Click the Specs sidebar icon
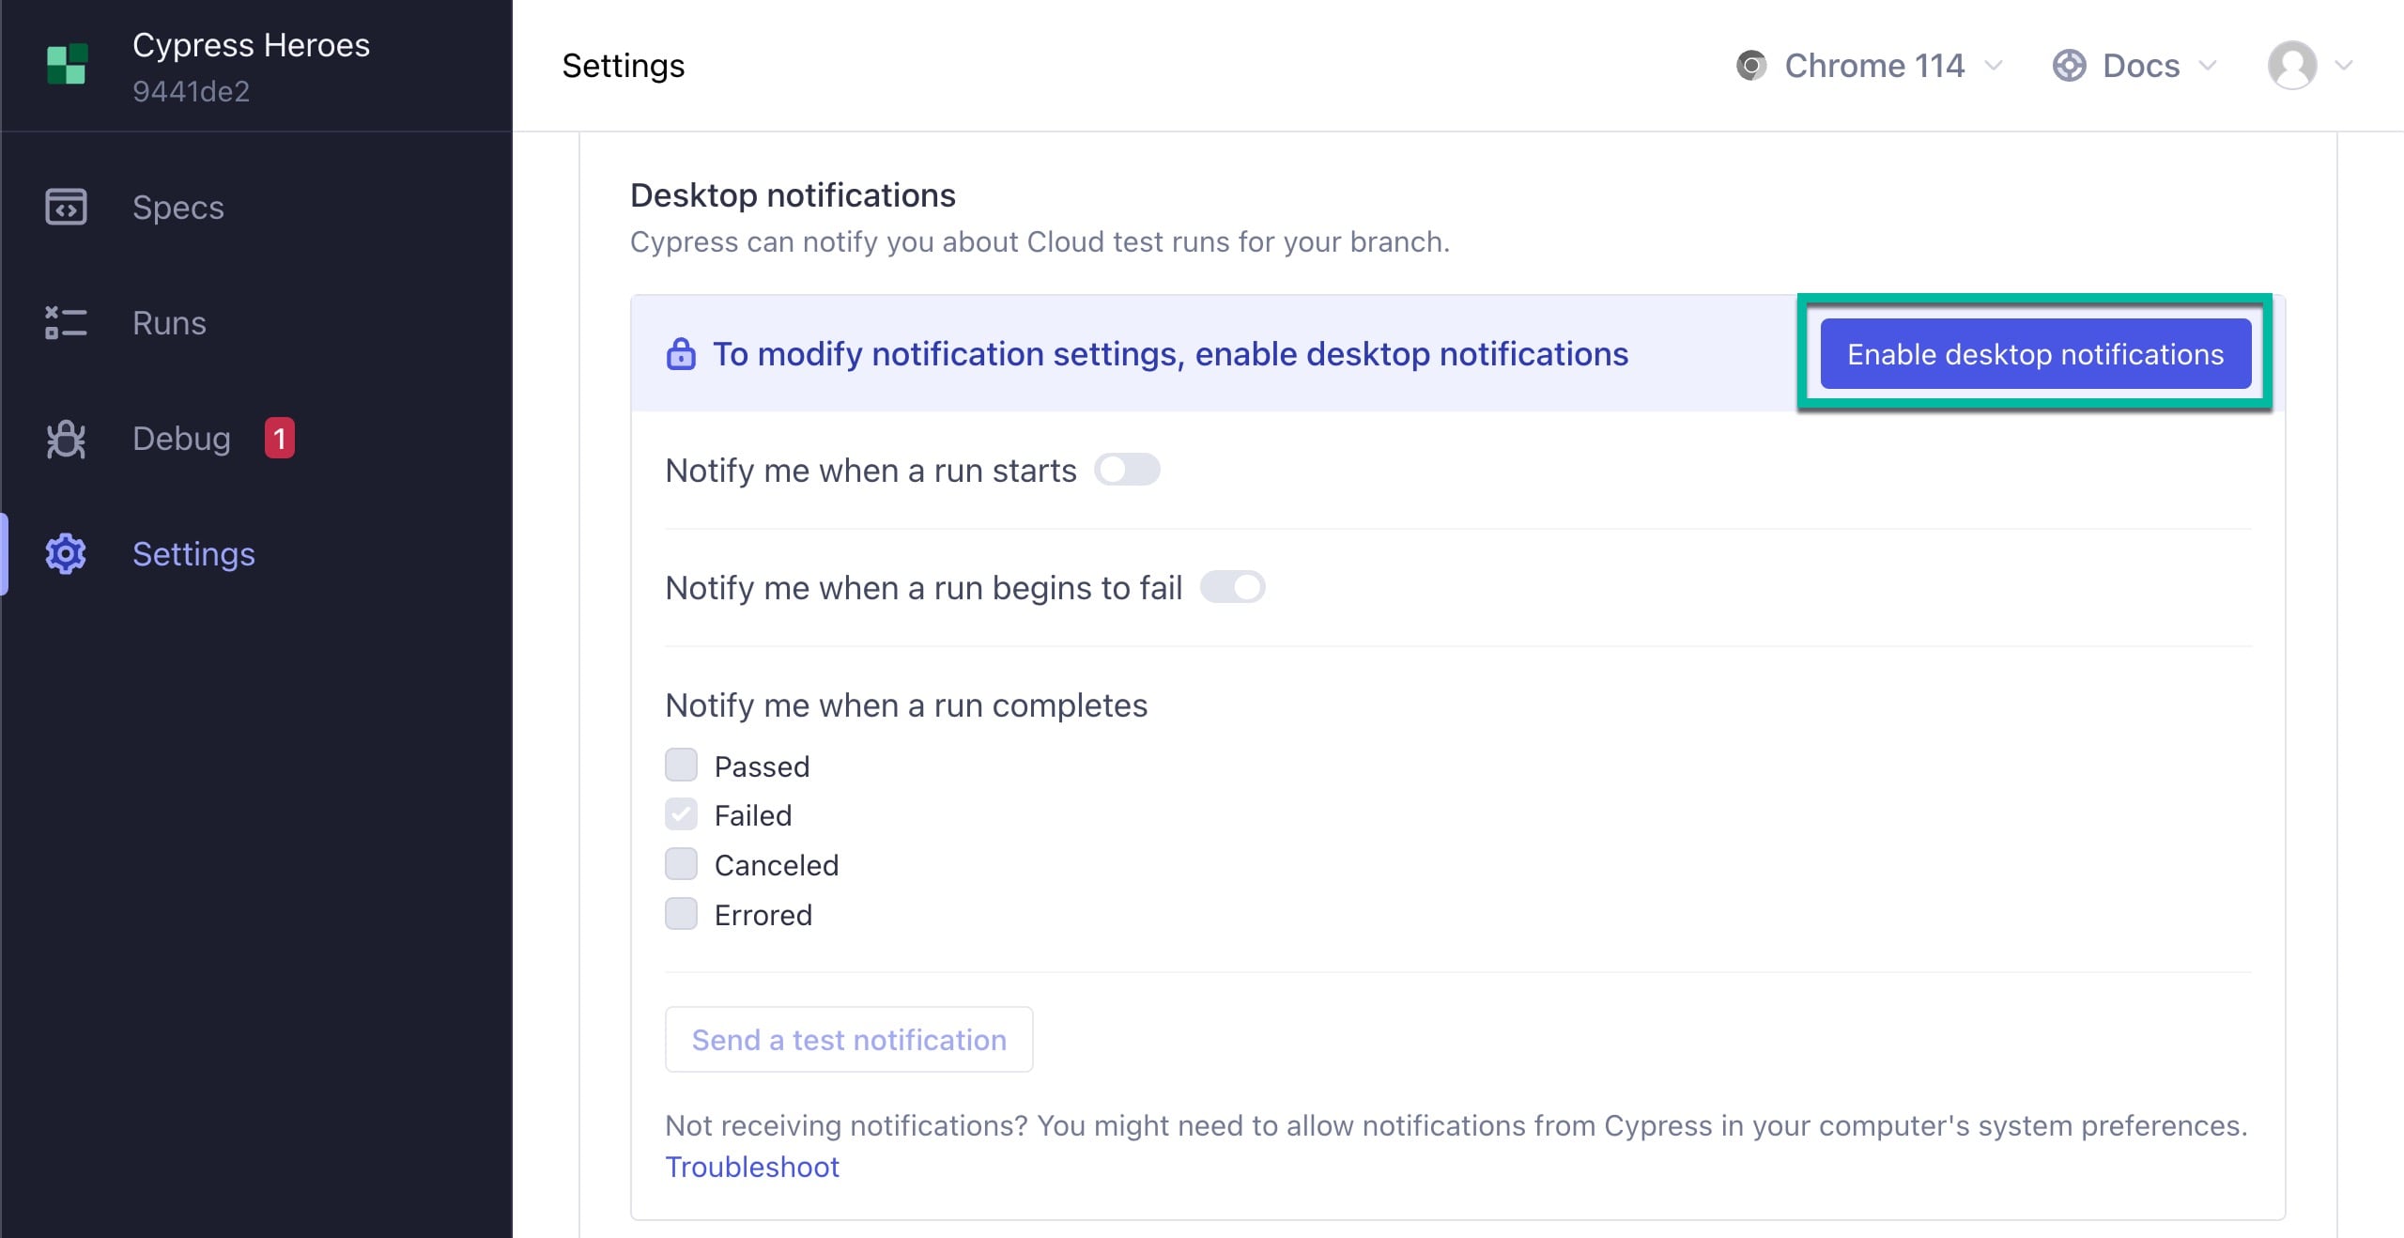Viewport: 2404px width, 1238px height. click(67, 206)
